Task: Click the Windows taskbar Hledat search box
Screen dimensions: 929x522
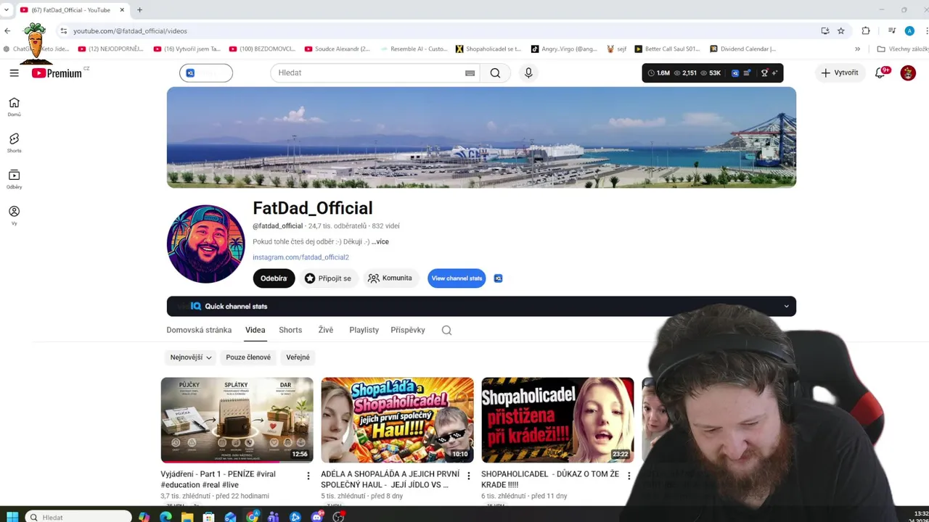Action: (78, 517)
